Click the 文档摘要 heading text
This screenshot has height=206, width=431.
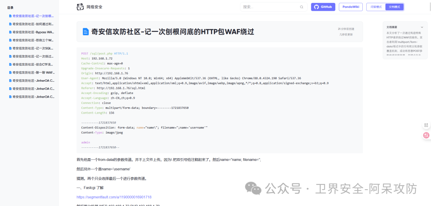pos(392,27)
